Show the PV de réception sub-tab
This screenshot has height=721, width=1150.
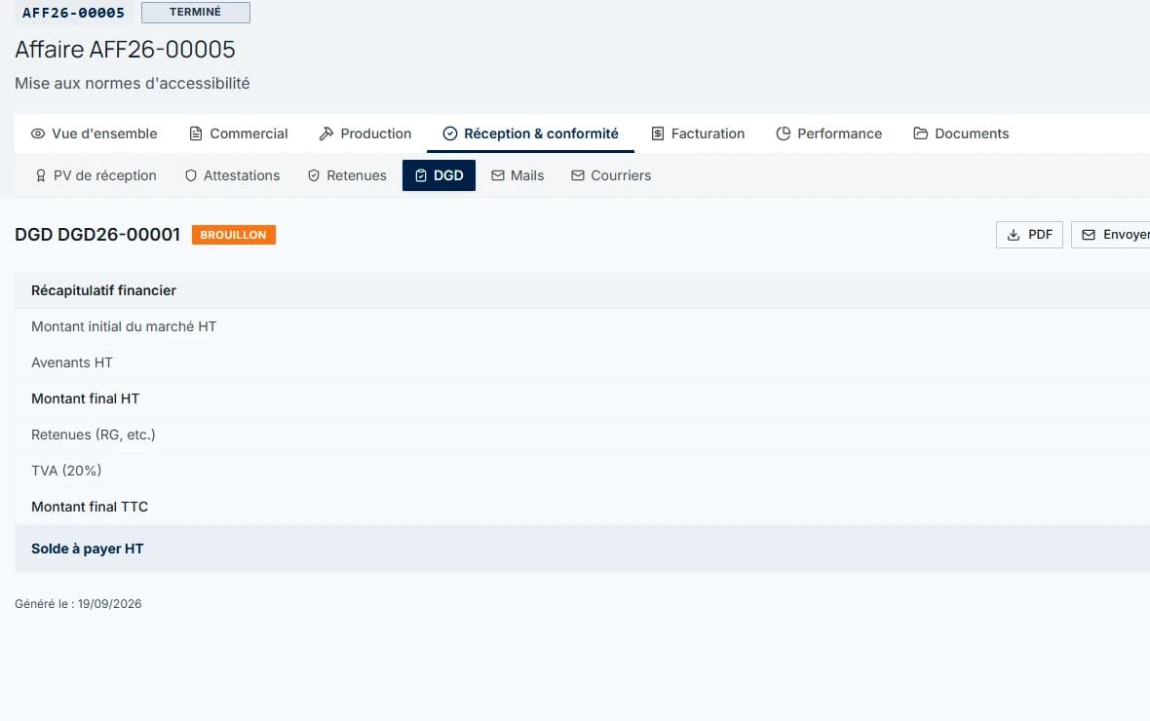[96, 175]
